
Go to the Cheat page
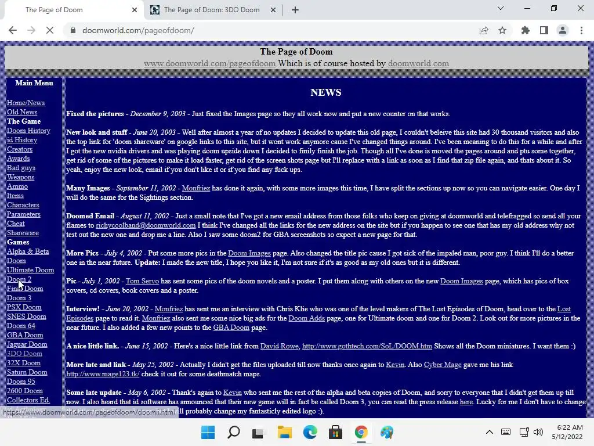click(x=16, y=224)
